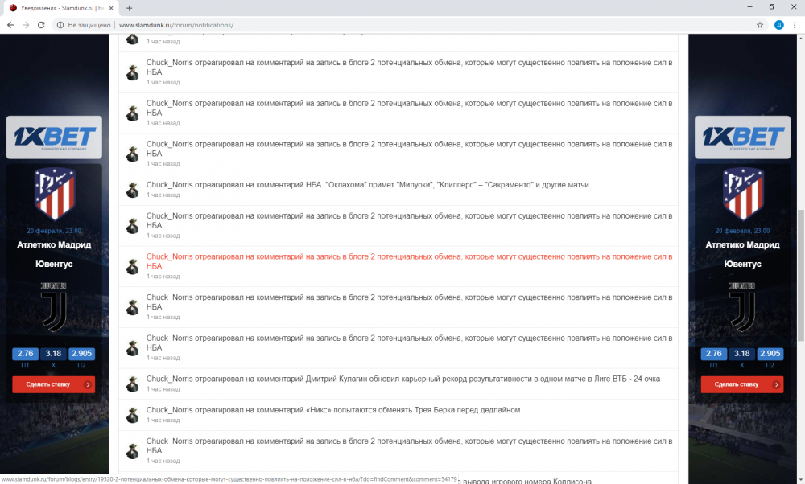Screen dimensions: 805x484
Task: Open a new tab with the plus button
Action: (x=129, y=7)
